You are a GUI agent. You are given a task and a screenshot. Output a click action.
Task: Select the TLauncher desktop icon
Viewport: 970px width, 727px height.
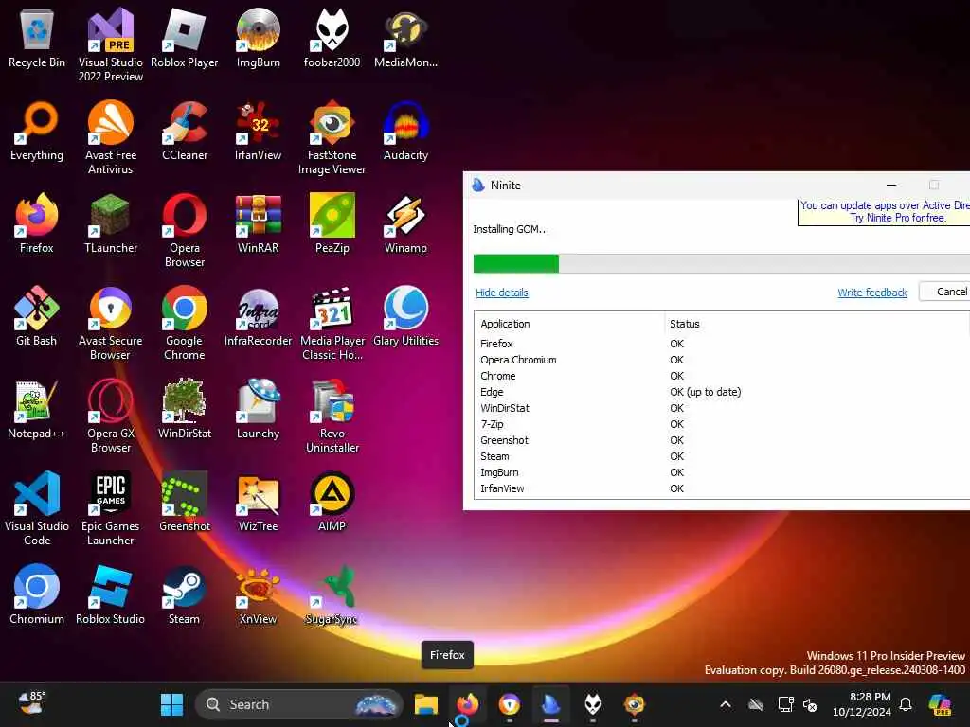(x=110, y=223)
